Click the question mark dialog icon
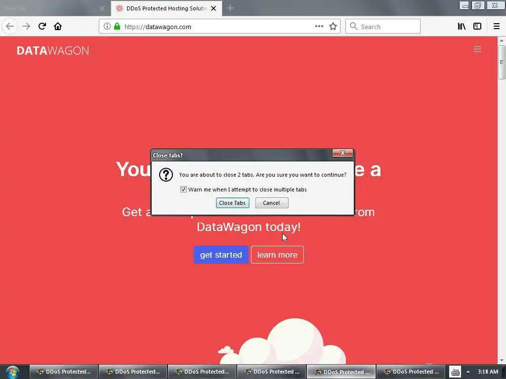 click(166, 175)
